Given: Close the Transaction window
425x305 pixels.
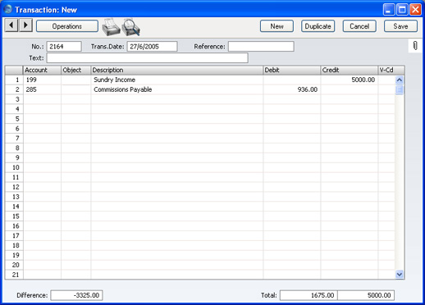Looking at the screenshot, I should (415, 10).
